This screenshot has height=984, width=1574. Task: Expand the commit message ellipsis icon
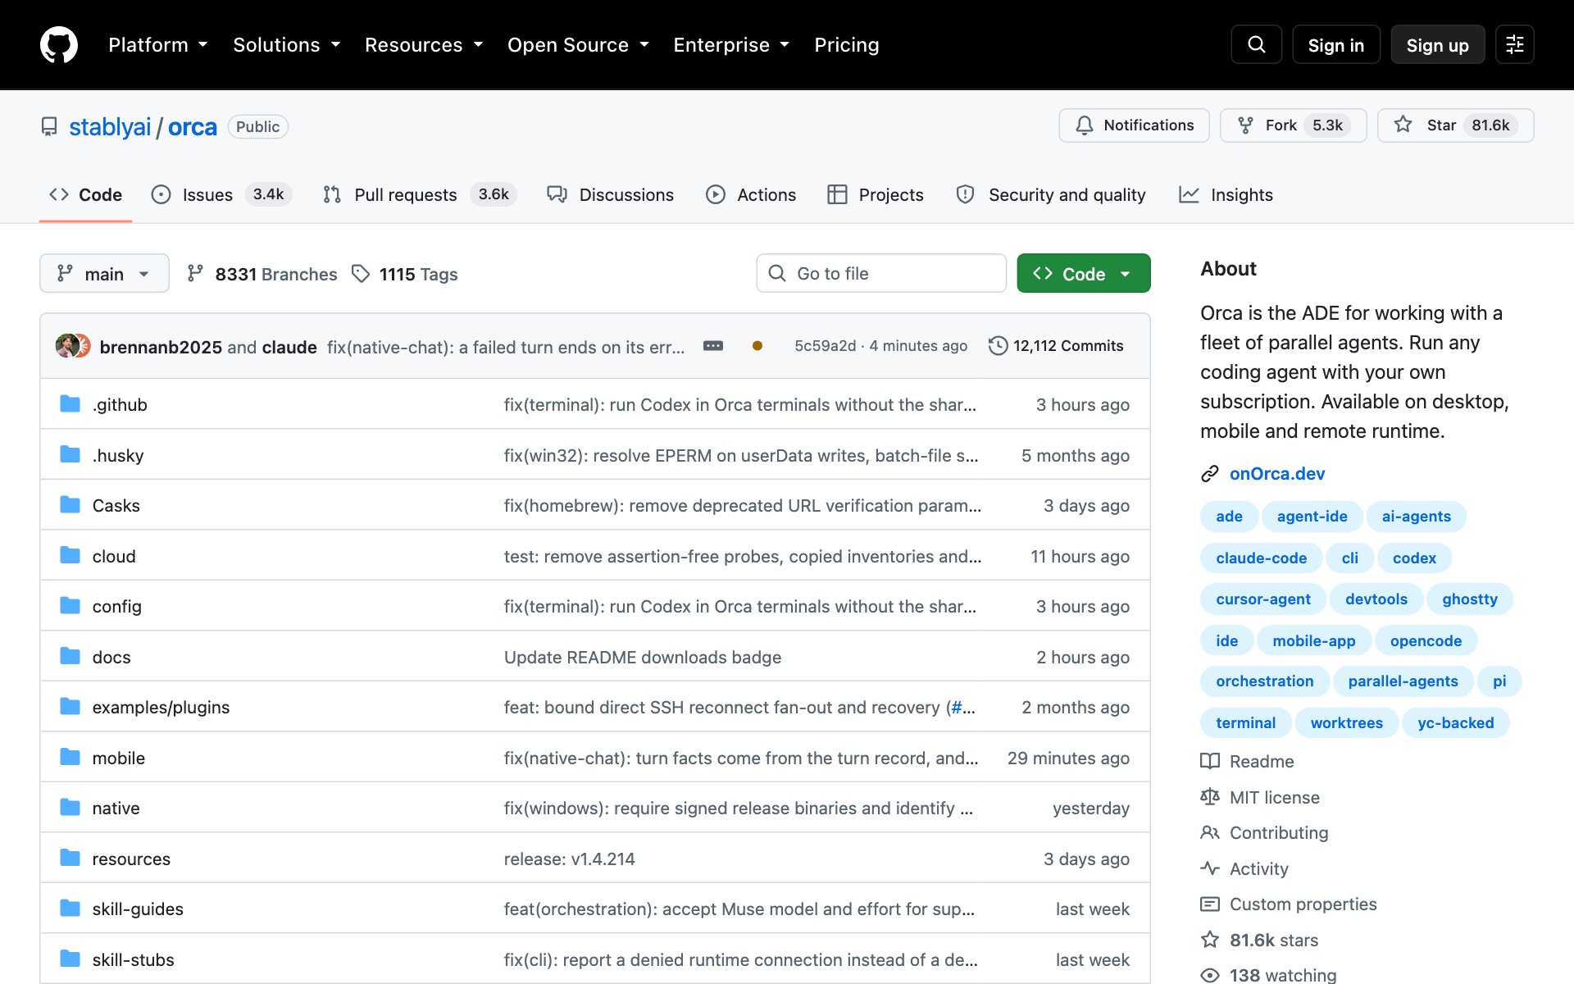click(713, 346)
